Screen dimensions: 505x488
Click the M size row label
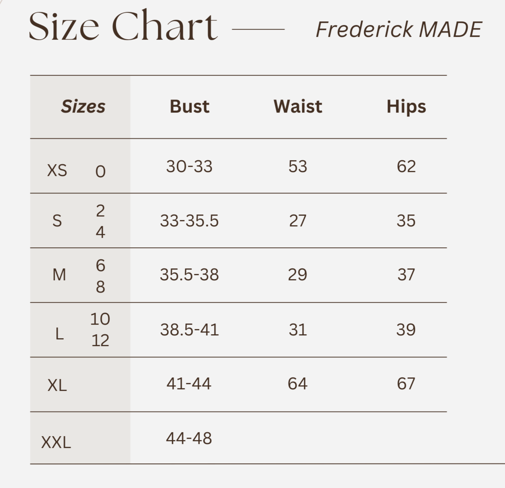click(59, 275)
